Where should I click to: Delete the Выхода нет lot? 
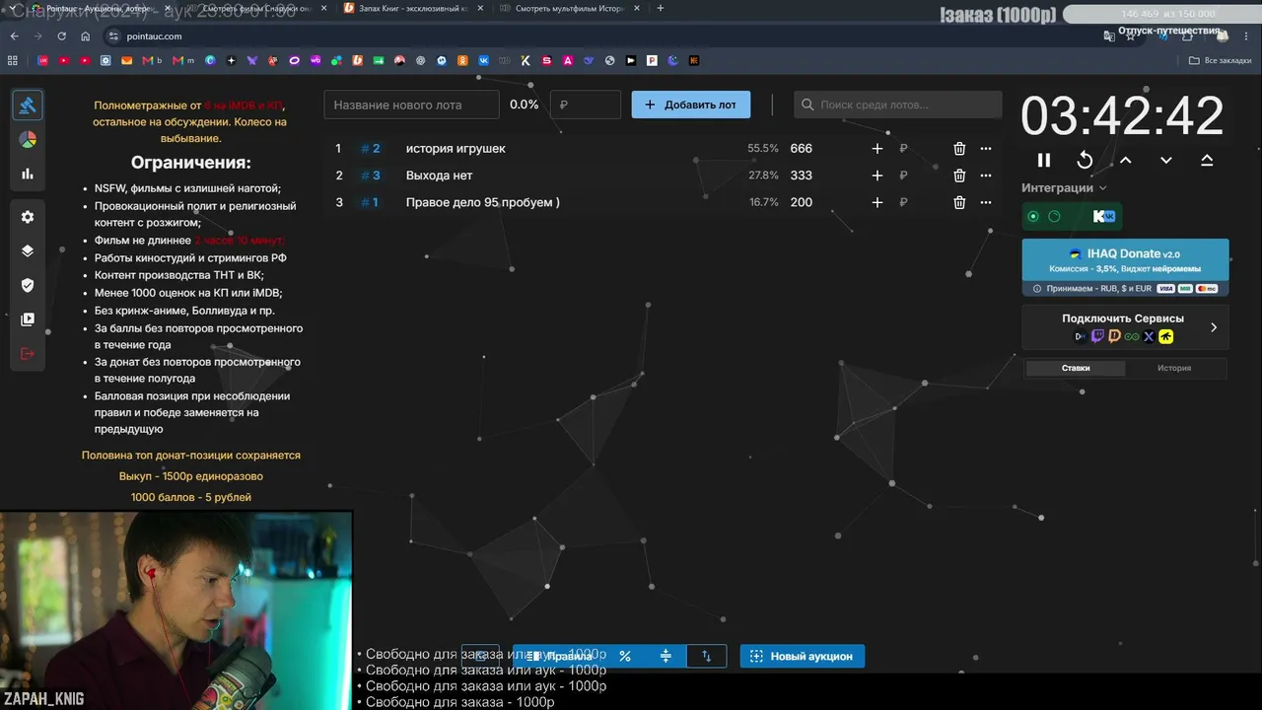coord(959,176)
